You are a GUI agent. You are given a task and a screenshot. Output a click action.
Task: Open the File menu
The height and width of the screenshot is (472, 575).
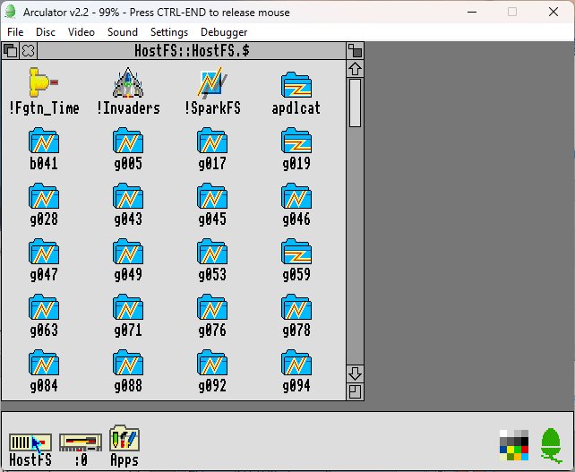point(15,32)
